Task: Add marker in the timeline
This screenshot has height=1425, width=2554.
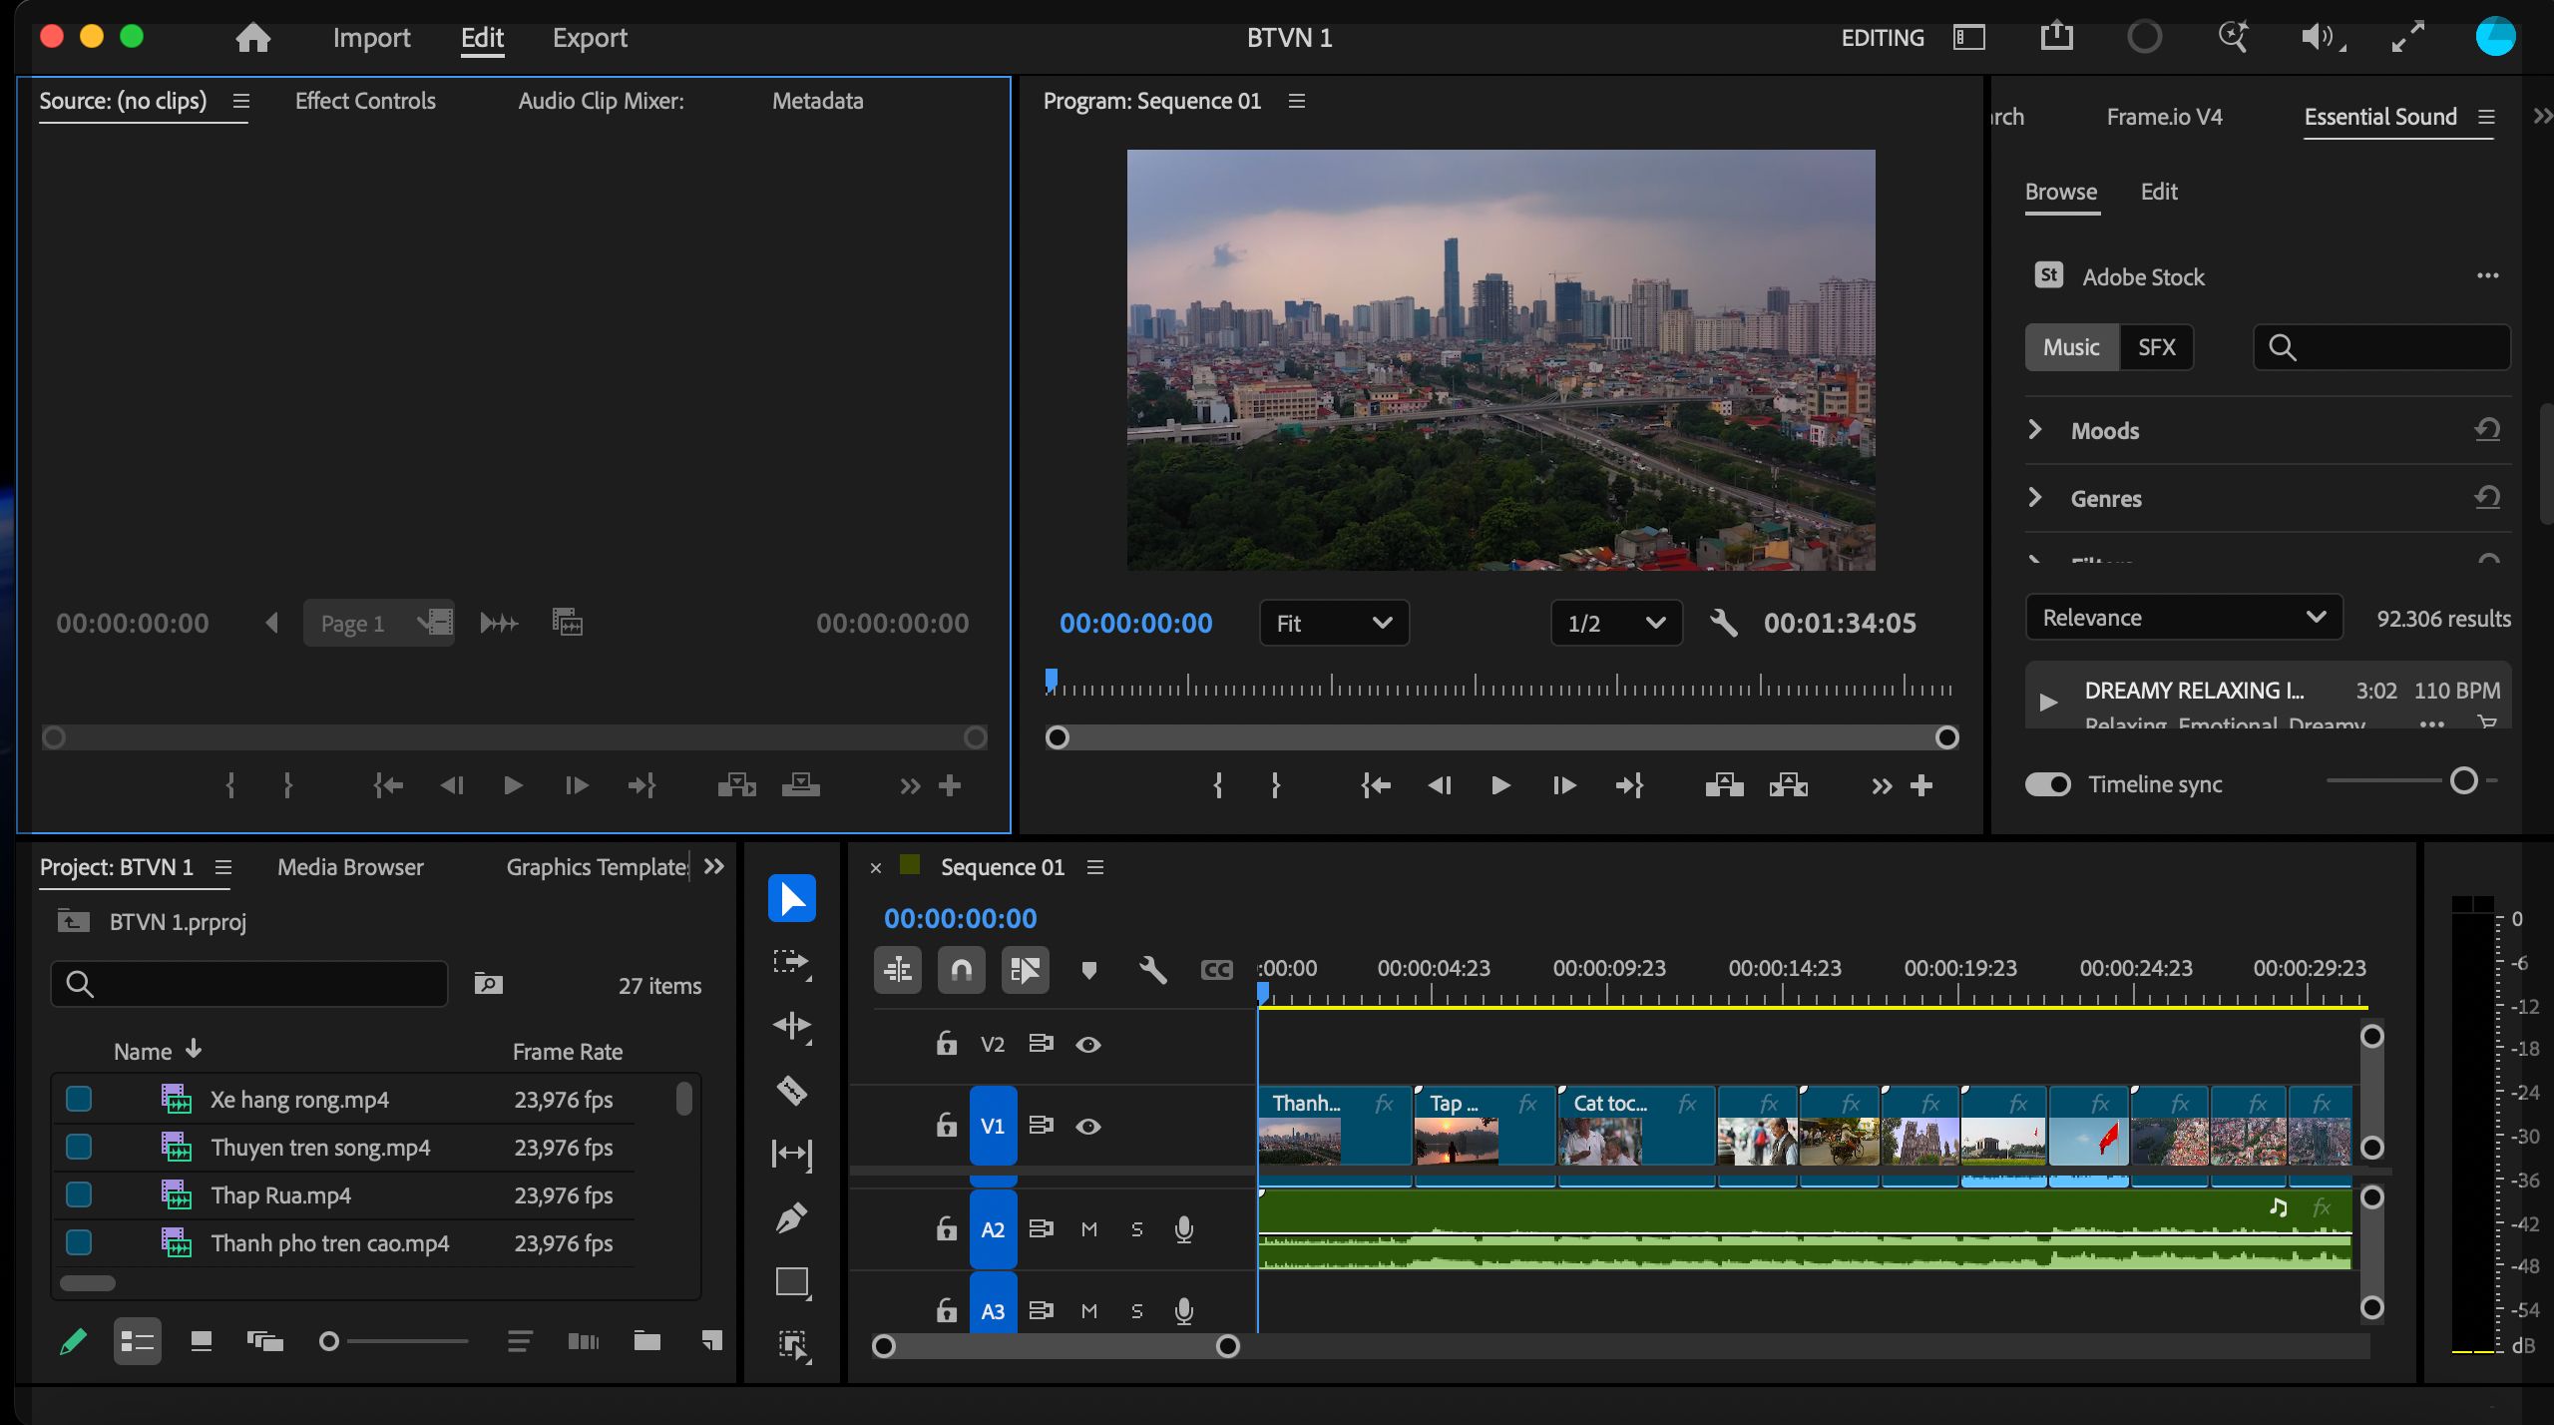Action: [x=1089, y=970]
